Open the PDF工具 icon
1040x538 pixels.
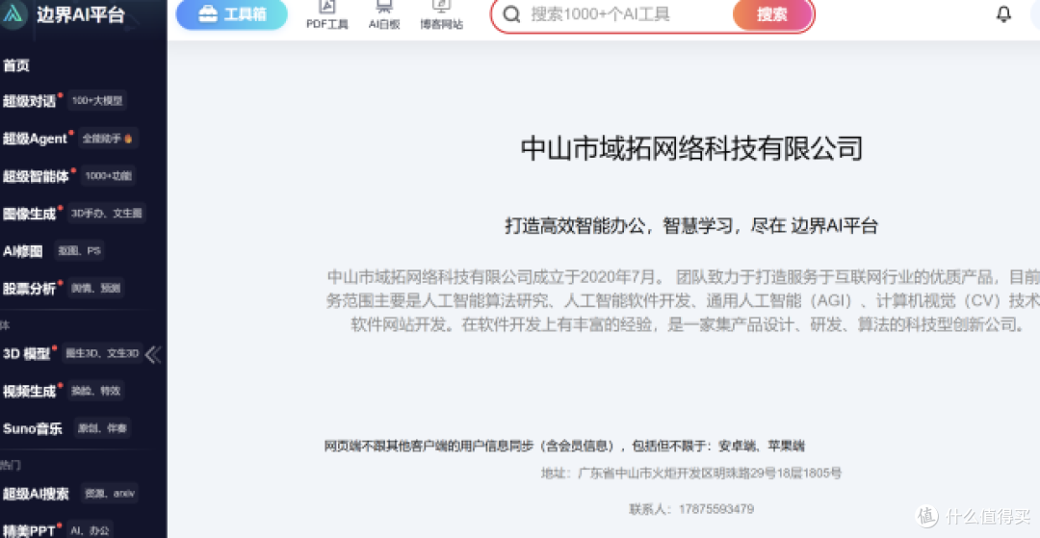[327, 16]
